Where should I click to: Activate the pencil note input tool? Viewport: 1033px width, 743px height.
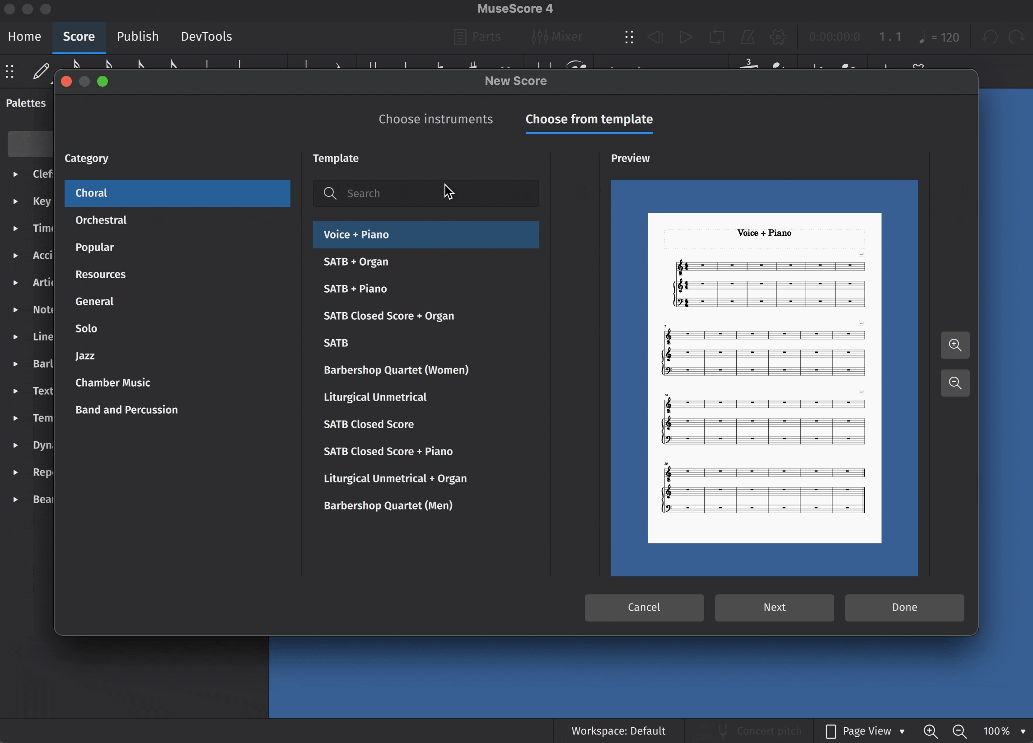[x=41, y=71]
